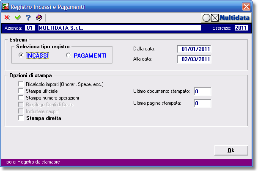Check Stampa numero operazioni option

[x=21, y=97]
